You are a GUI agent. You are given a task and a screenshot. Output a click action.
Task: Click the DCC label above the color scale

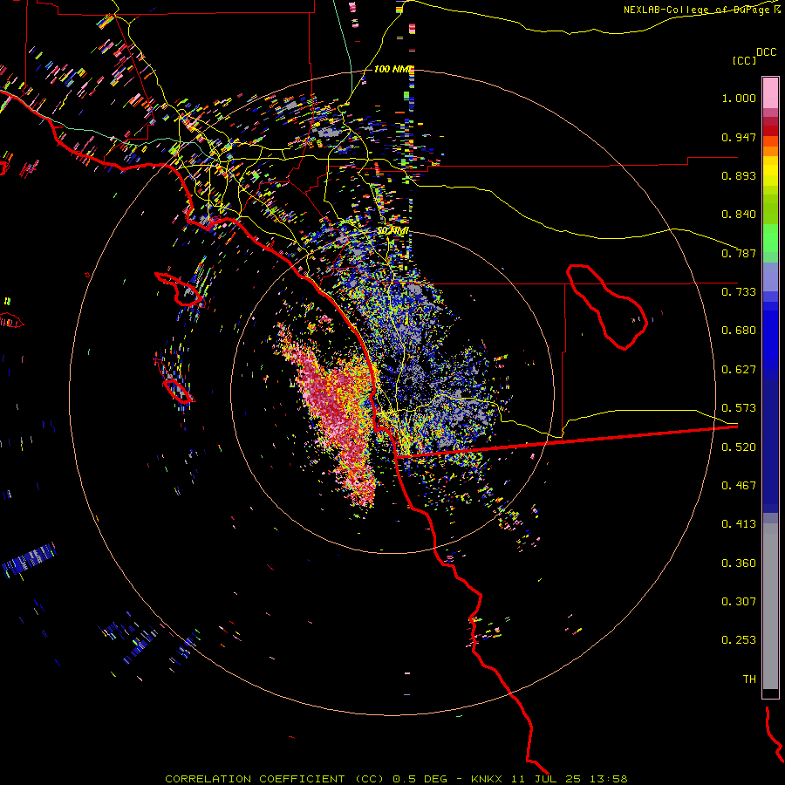(x=766, y=52)
